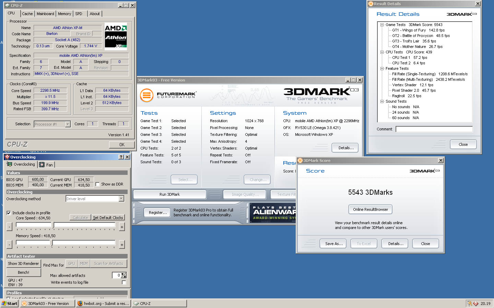Click the AMD Athlon XP logo in CPU-Z
Screen dimensions: 494x308
pyautogui.click(x=116, y=37)
